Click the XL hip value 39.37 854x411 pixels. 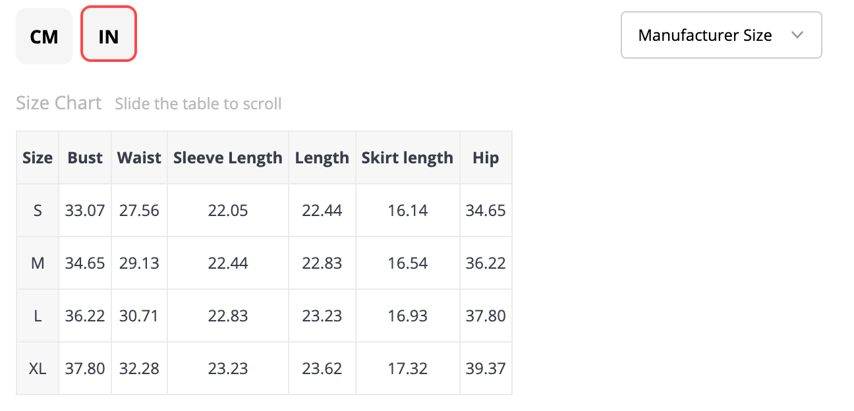486,368
